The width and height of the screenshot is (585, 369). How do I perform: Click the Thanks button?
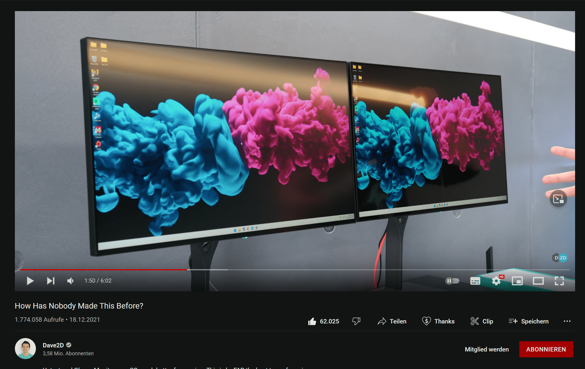pyautogui.click(x=438, y=321)
